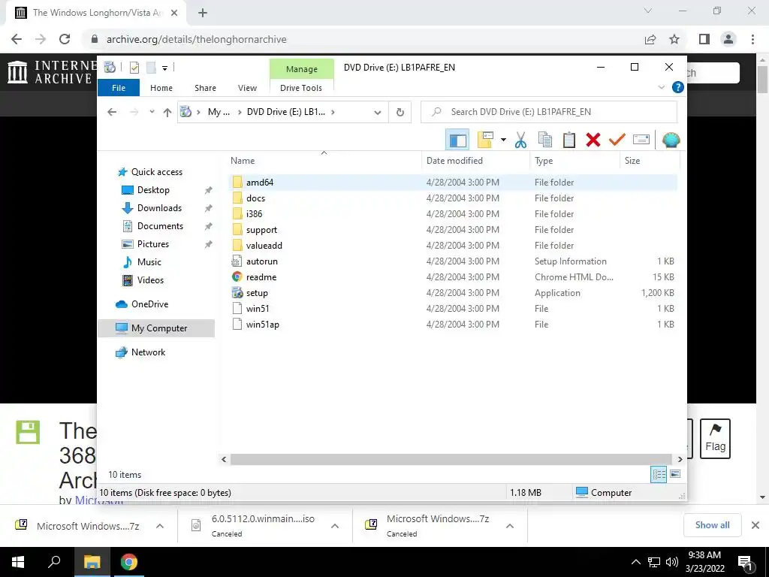Open Downloads in navigation pane

[159, 208]
